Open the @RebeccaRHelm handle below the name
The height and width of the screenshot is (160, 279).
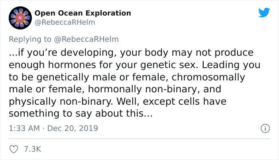tap(65, 22)
